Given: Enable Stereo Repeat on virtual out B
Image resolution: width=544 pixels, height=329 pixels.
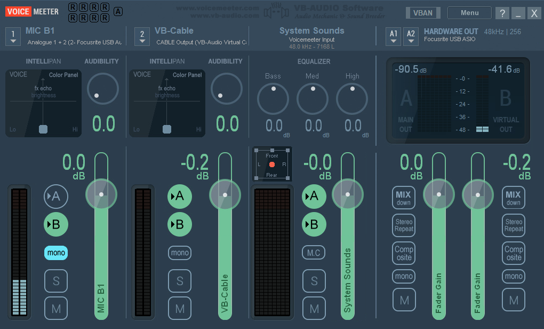Looking at the screenshot, I should pyautogui.click(x=514, y=225).
